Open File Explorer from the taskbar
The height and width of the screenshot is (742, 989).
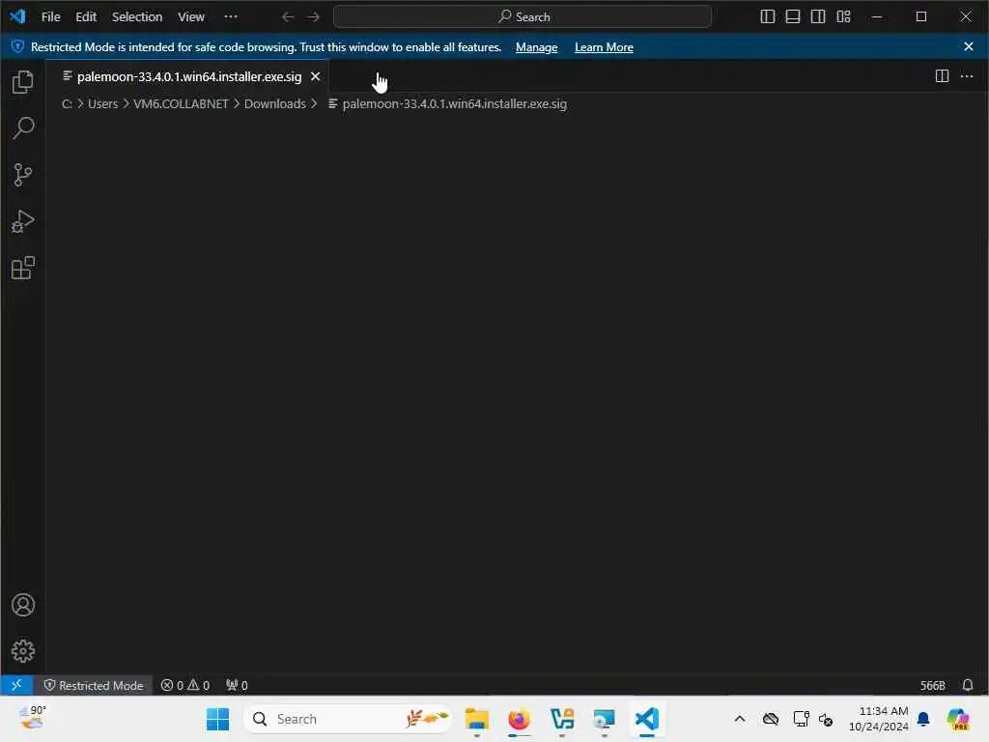click(x=476, y=719)
